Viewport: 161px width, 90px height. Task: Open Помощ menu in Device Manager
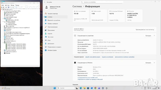point(17,5)
